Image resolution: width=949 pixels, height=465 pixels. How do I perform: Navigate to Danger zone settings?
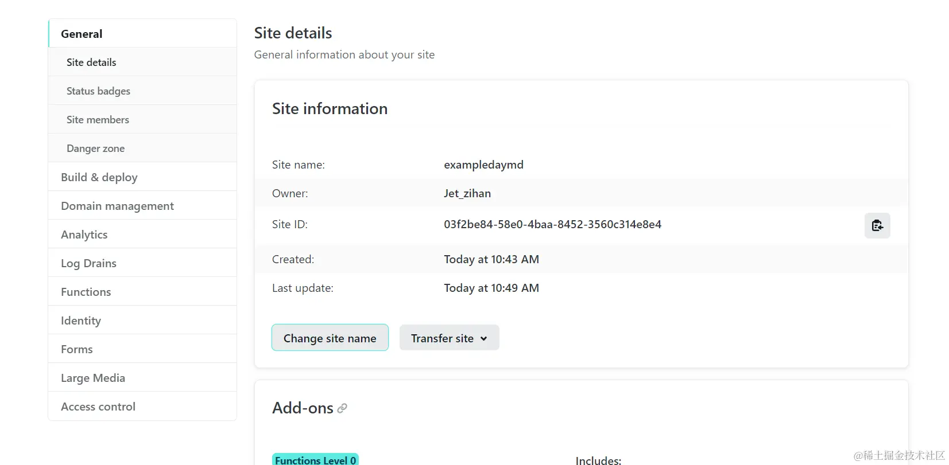point(142,148)
